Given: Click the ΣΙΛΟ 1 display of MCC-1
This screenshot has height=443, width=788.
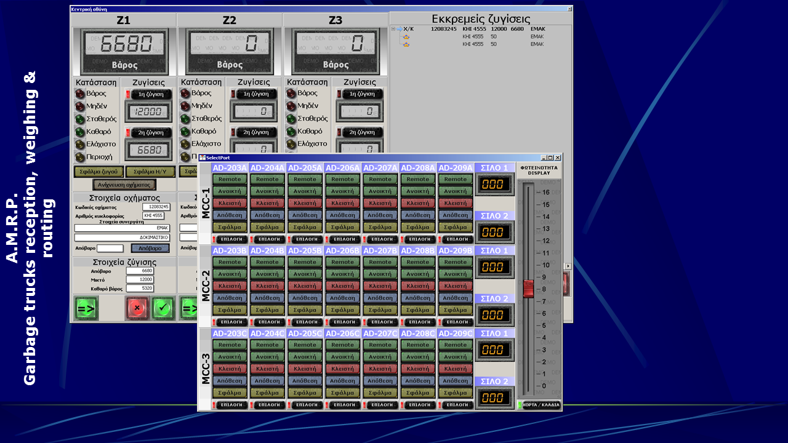Looking at the screenshot, I should [494, 184].
